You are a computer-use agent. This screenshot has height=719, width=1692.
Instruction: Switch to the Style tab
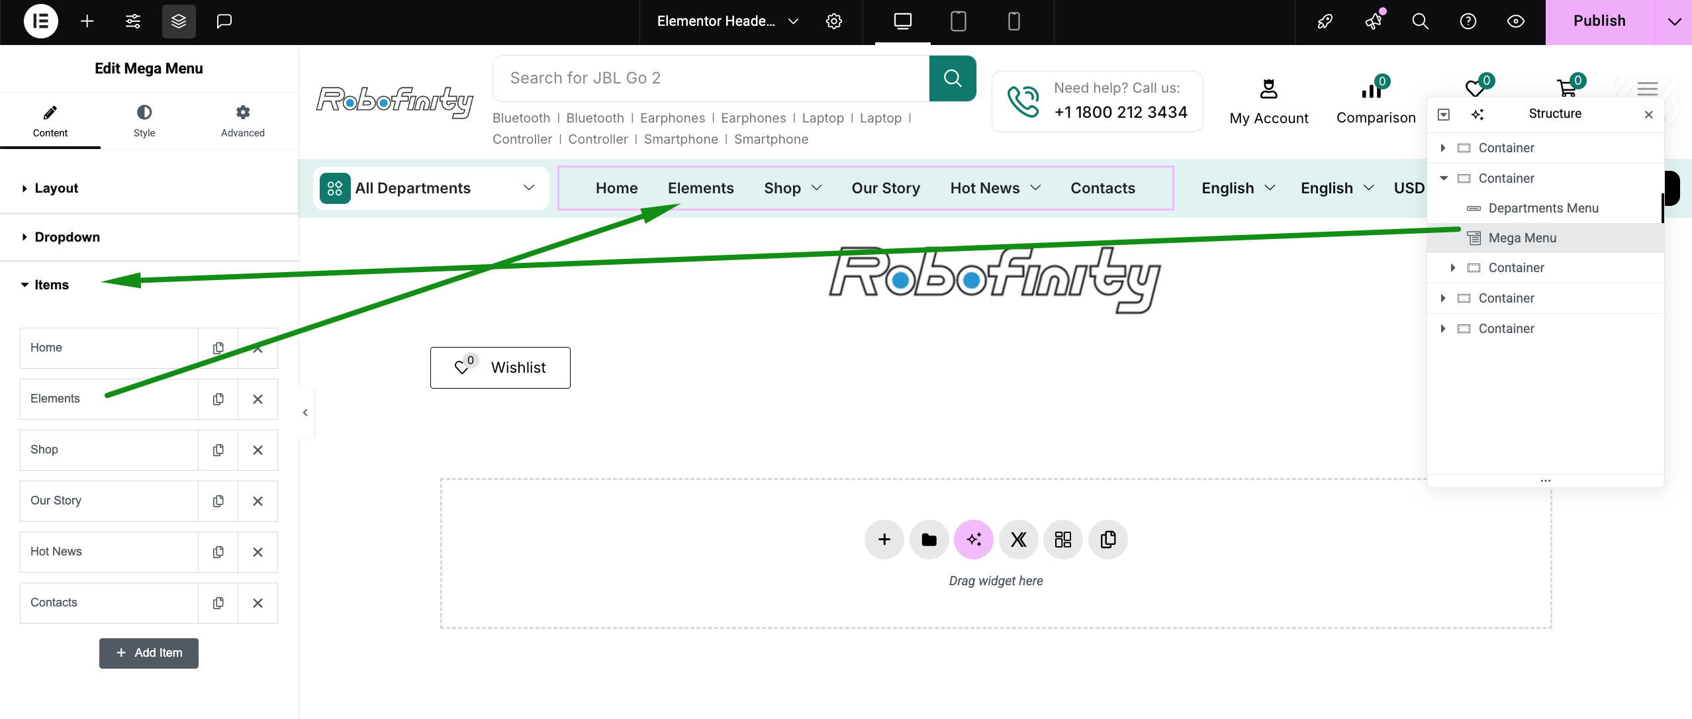point(144,120)
